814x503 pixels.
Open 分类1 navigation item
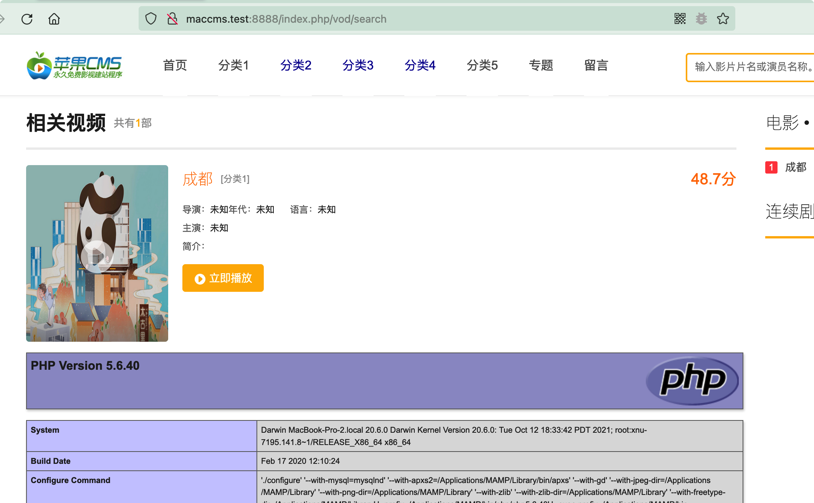(x=234, y=65)
